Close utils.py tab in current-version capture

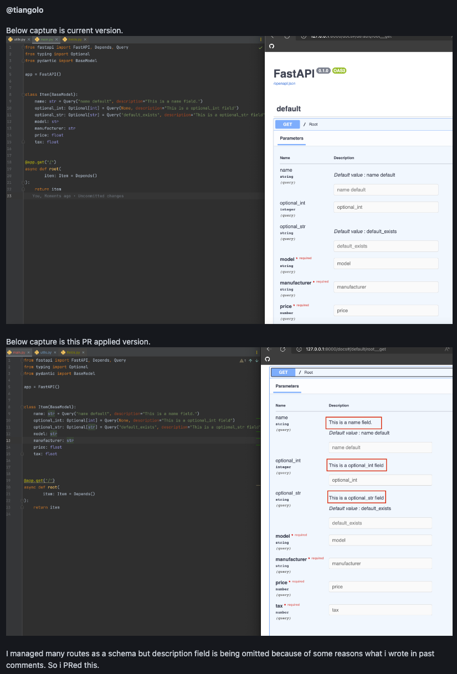pos(29,40)
